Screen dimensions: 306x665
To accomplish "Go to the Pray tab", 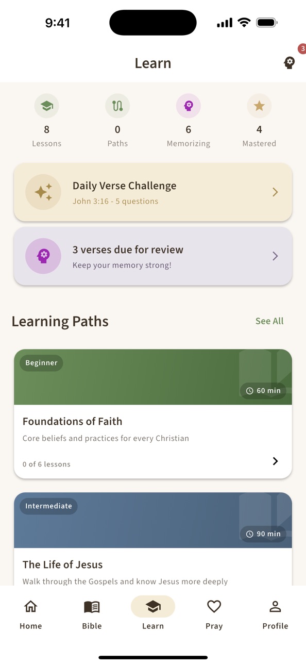I will pos(214,614).
